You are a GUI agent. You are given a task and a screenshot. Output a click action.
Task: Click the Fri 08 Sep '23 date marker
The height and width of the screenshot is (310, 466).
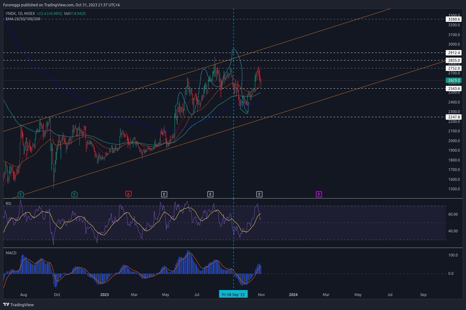[233, 294]
